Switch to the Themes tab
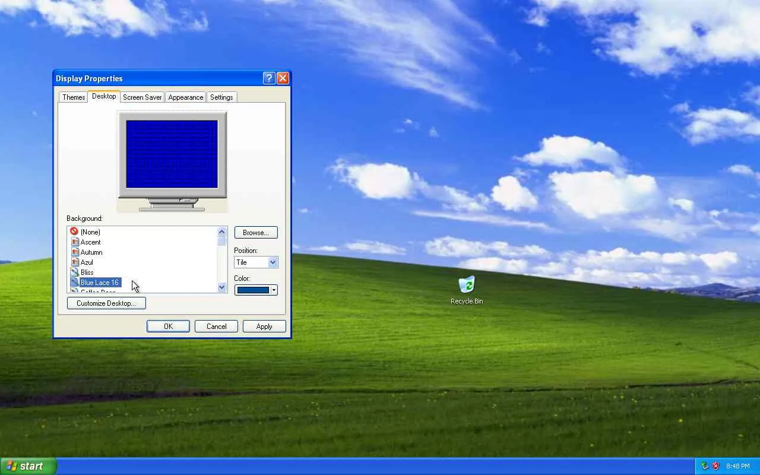Screen dimensions: 760x475 click(x=74, y=97)
